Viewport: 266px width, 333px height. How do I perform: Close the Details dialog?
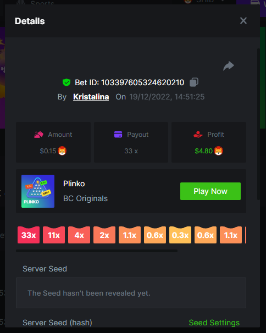click(x=243, y=21)
